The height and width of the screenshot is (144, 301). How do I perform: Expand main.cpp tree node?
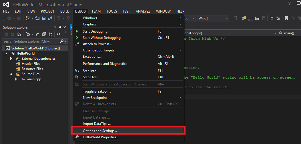pos(16,79)
